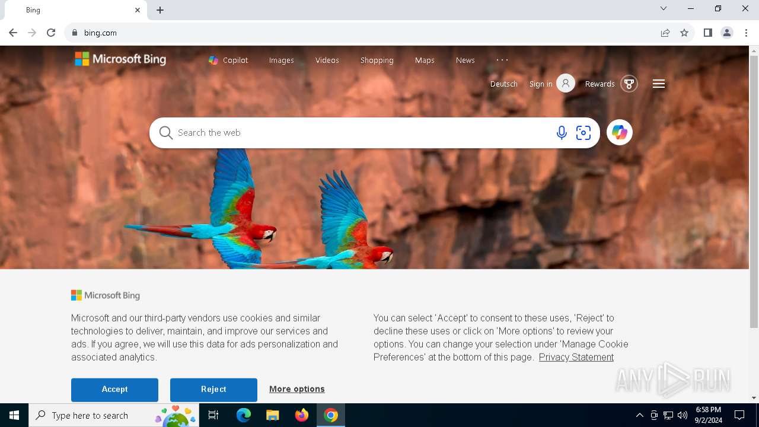Click the Sign in text link
This screenshot has height=427, width=759.
point(541,84)
